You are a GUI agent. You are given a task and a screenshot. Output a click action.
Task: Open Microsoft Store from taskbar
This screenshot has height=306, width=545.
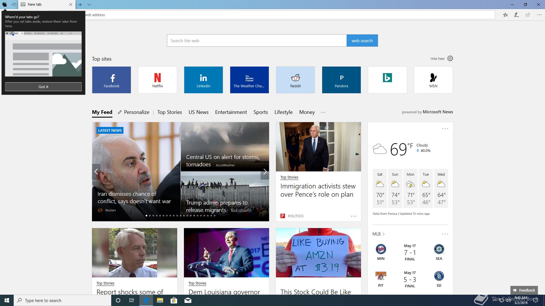tap(174, 300)
